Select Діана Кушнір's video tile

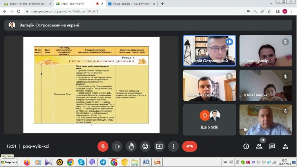pos(266,51)
